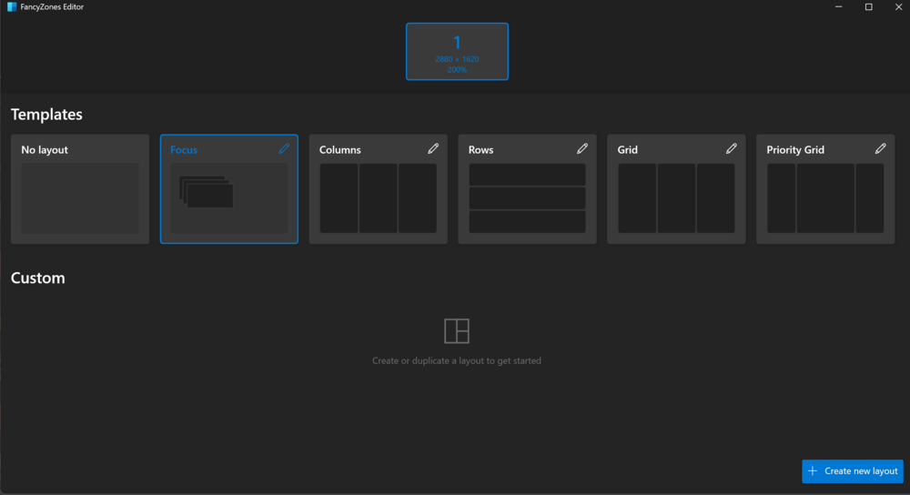Viewport: 910px width, 495px height.
Task: Maximize the FancyZones Editor window
Action: tap(869, 7)
